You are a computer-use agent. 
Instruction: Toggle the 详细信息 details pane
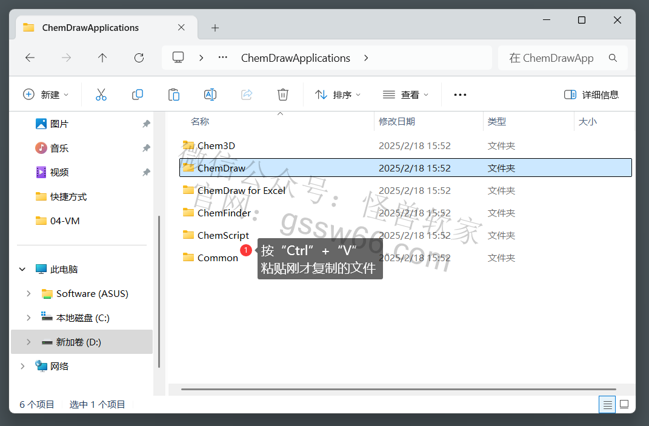coord(591,95)
